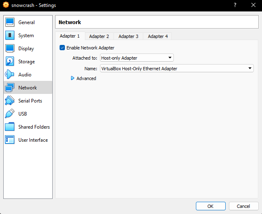262x214 pixels.
Task: Click the Serial Ports label in sidebar
Action: (x=30, y=100)
